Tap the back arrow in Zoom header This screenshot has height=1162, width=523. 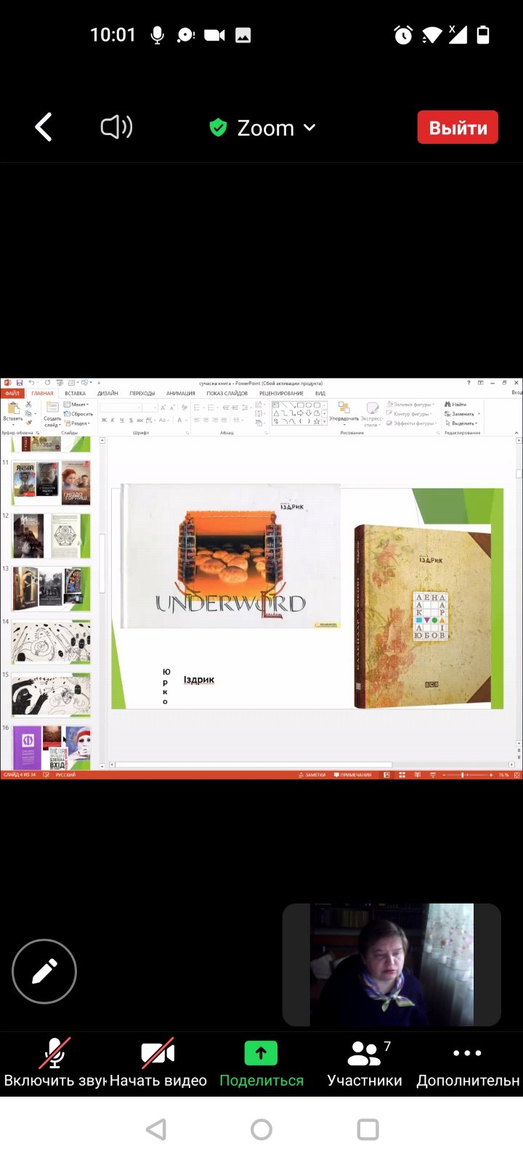(x=44, y=128)
